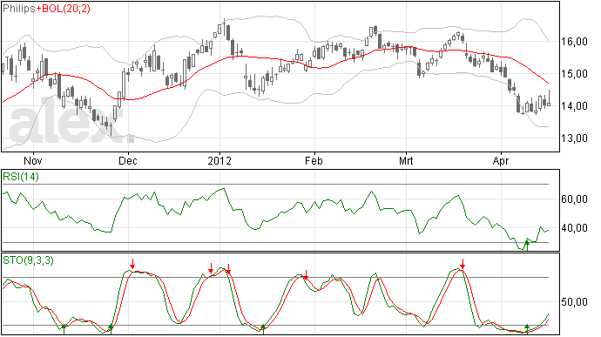Click the red +BOL(20;2) indicator label
601x337 pixels.
[x=64, y=9]
